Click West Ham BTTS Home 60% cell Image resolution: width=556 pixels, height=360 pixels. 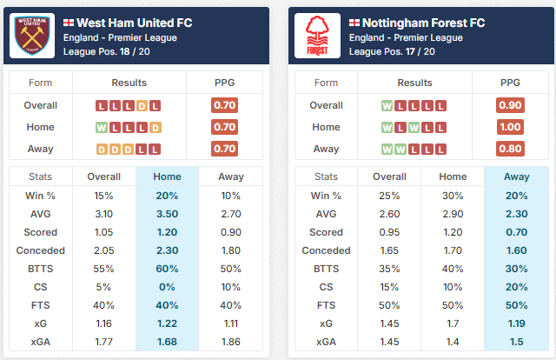[x=167, y=269]
